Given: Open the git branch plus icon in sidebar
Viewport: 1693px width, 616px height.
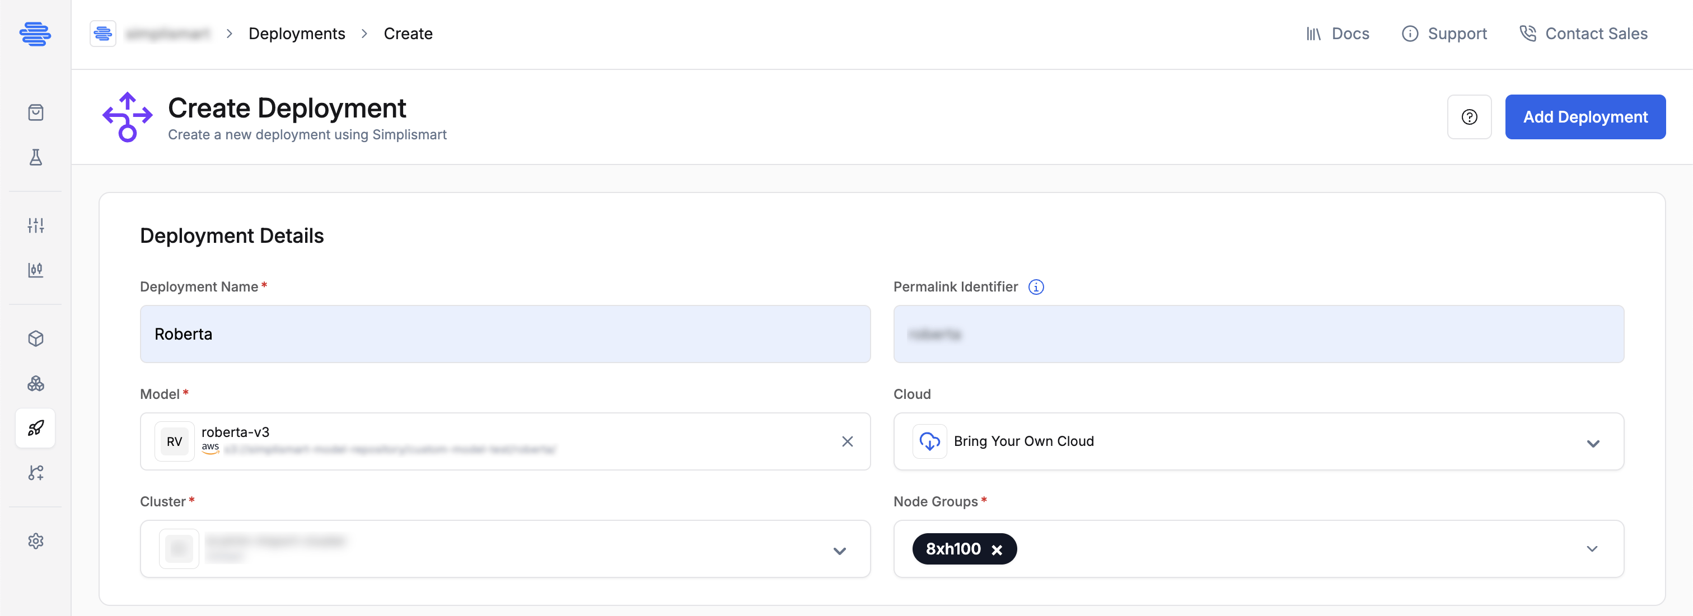Looking at the screenshot, I should pos(35,473).
